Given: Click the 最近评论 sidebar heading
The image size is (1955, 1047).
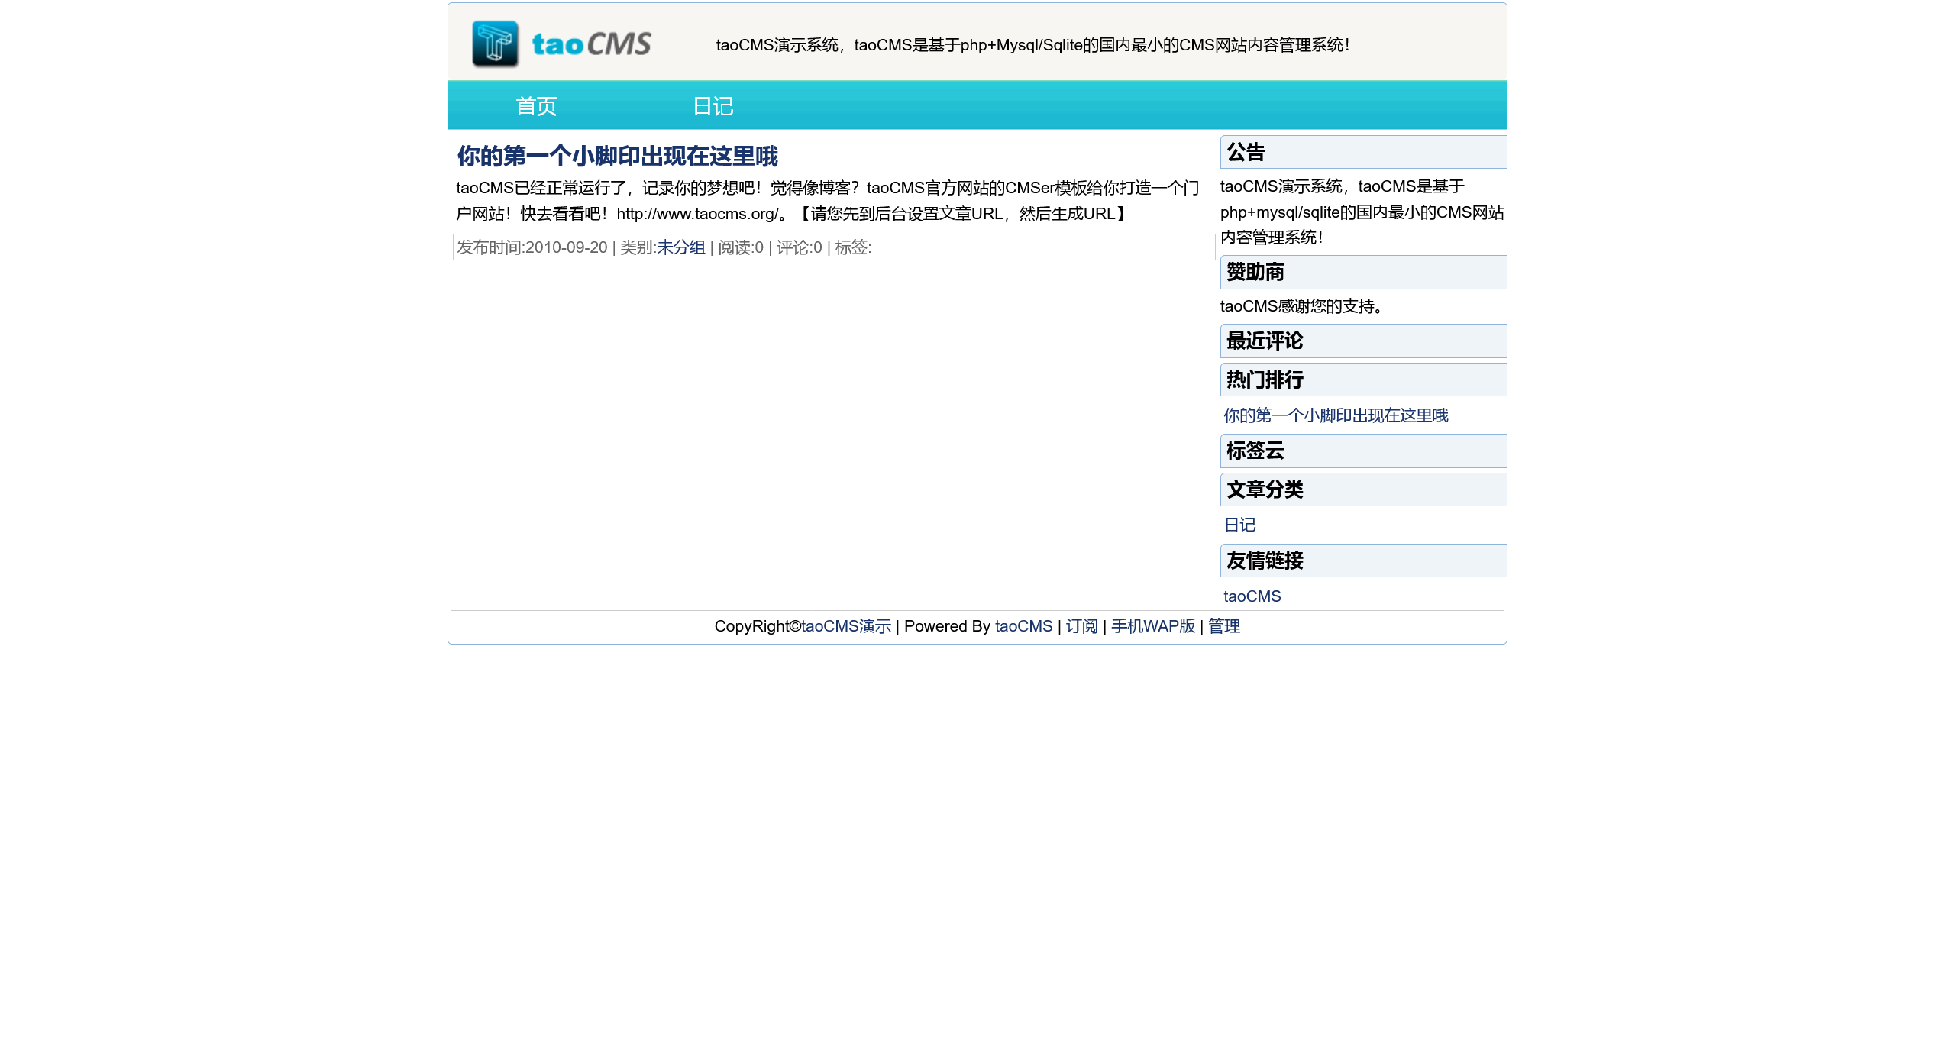Looking at the screenshot, I should point(1264,341).
